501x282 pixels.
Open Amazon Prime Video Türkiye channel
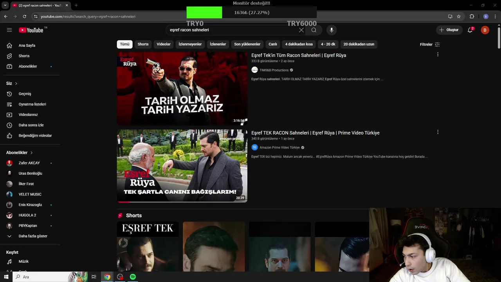(x=279, y=148)
